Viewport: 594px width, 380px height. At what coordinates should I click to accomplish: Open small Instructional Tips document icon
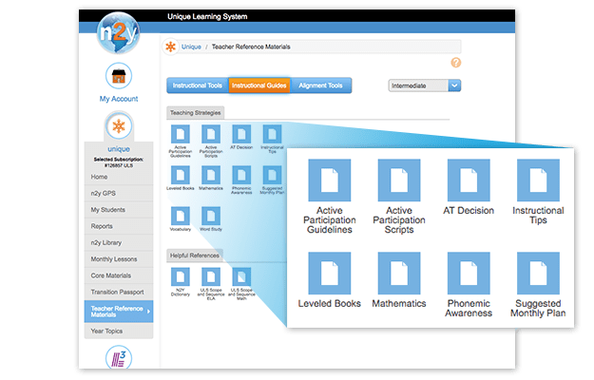click(x=272, y=134)
